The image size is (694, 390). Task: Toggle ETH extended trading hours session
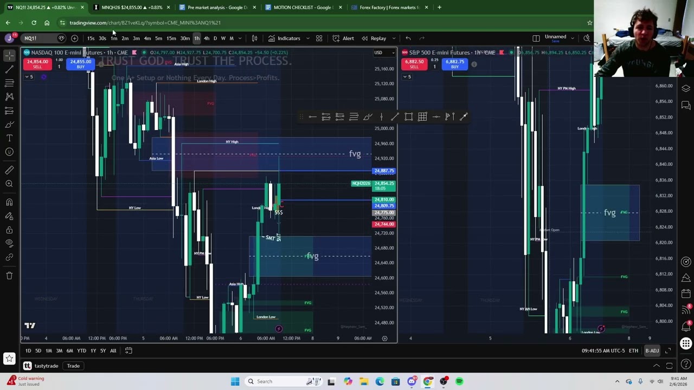pyautogui.click(x=633, y=350)
